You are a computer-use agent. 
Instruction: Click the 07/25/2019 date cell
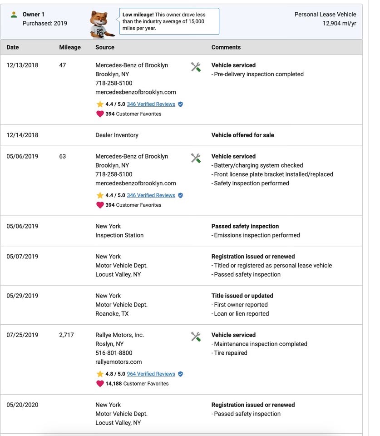tap(22, 335)
